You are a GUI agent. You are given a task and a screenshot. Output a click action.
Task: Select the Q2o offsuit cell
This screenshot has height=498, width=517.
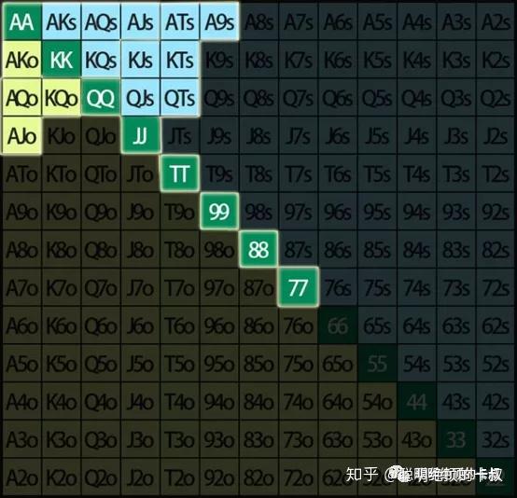pos(101,477)
